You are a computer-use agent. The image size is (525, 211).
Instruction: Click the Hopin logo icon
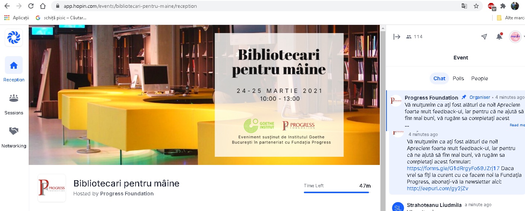(14, 38)
